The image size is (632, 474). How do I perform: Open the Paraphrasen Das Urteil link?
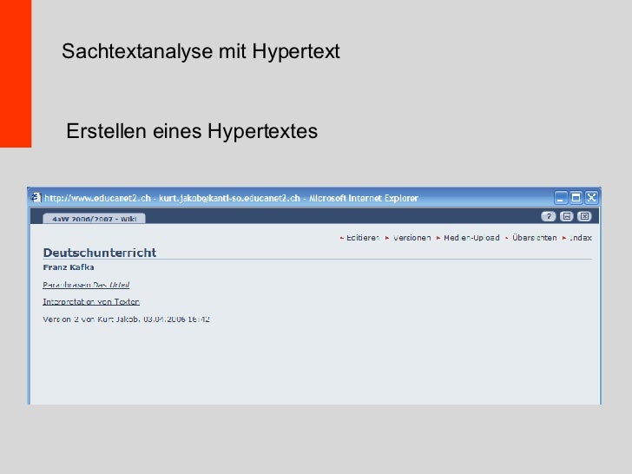click(86, 285)
